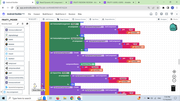180x101 pixels.
Task: Select the DynamicComponent item in palette
Action: 14,87
